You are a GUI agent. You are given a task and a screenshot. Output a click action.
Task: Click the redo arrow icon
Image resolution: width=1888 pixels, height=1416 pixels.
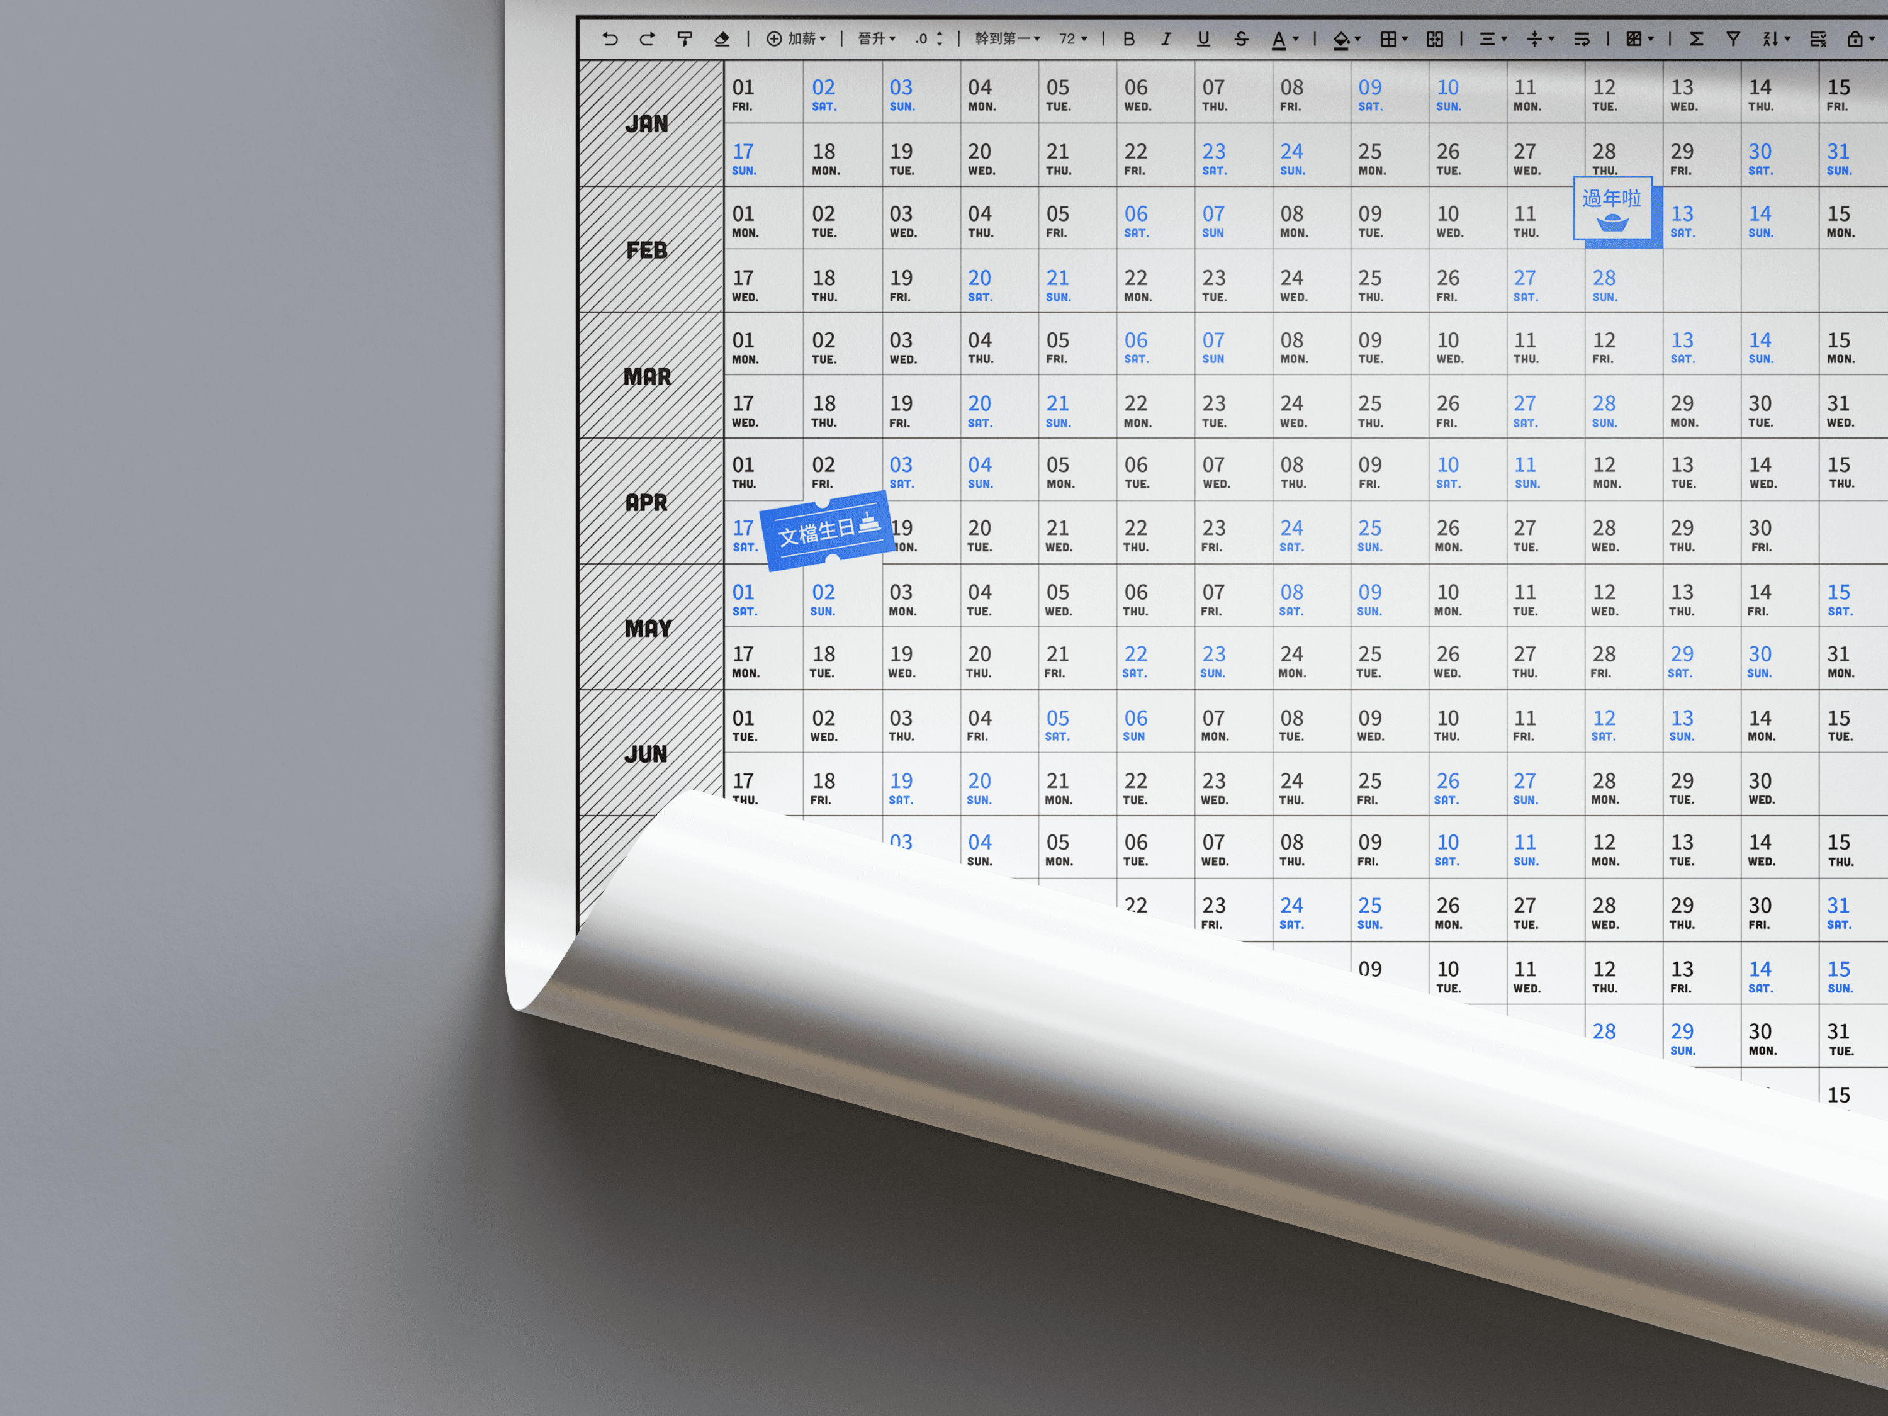(647, 38)
